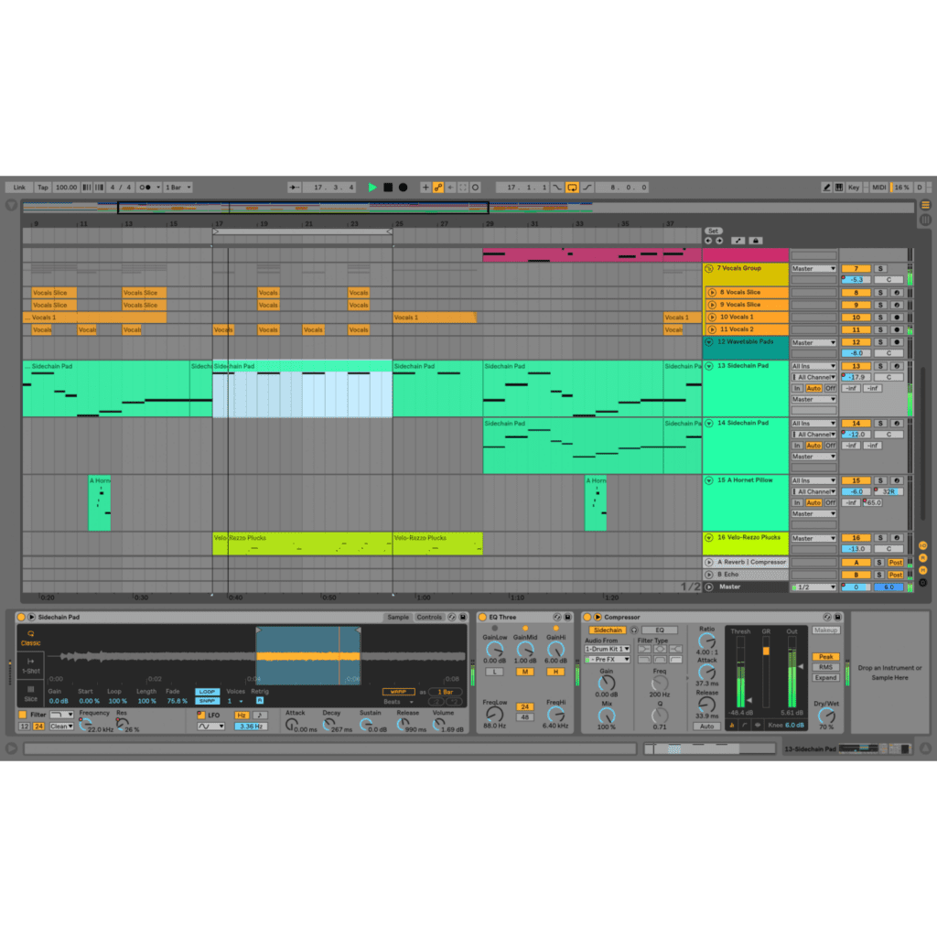Collapse the 15 A Hornet Pillow track
Image resolution: width=937 pixels, height=937 pixels.
[x=709, y=480]
